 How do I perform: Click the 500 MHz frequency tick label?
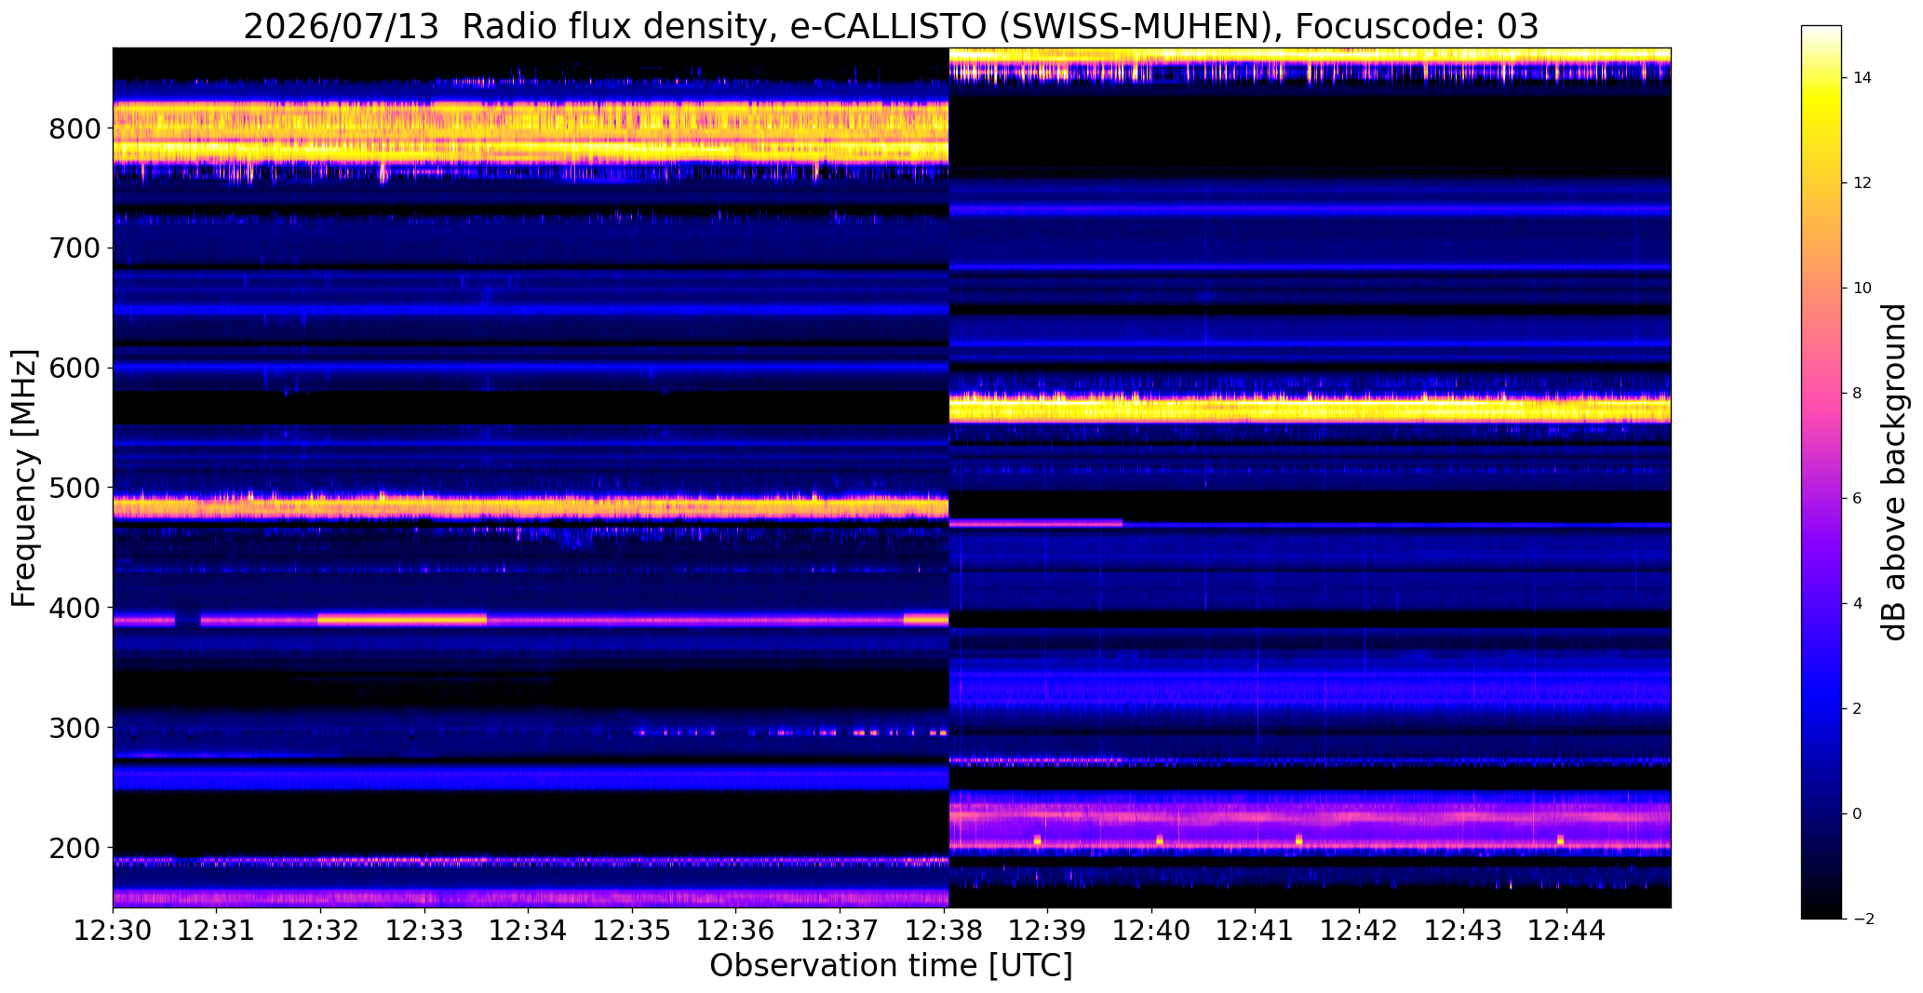tap(74, 488)
